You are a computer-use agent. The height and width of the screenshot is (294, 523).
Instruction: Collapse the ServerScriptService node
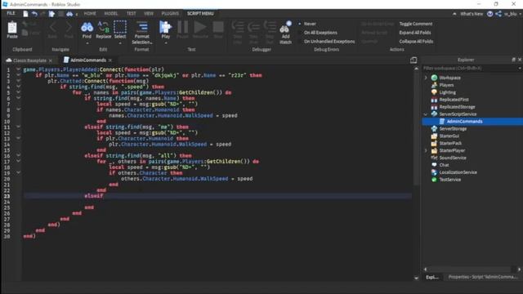coord(426,114)
